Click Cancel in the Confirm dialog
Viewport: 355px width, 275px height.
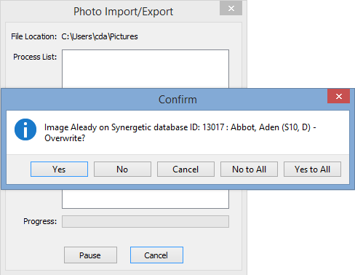point(186,169)
